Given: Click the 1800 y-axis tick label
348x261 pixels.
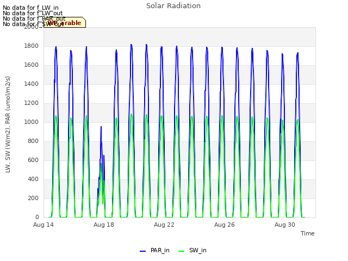Looking at the screenshot, I should pyautogui.click(x=32, y=46).
